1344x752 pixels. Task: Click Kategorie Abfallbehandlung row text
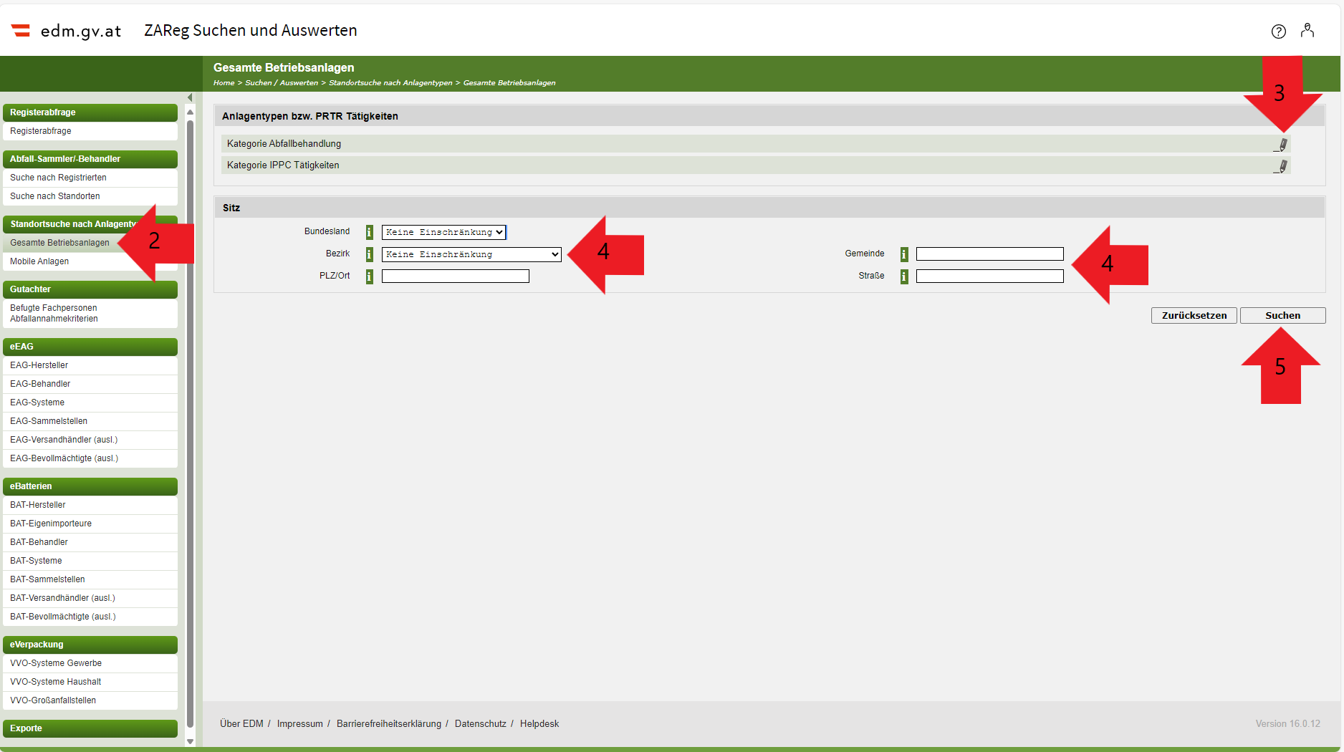pyautogui.click(x=284, y=144)
